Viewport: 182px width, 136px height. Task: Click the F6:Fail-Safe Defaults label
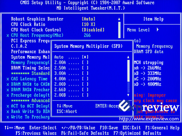pos(85,133)
